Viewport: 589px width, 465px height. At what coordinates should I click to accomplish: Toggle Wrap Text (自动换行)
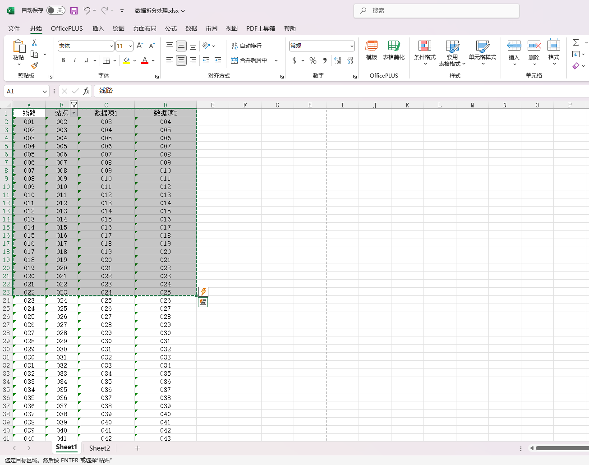[247, 46]
